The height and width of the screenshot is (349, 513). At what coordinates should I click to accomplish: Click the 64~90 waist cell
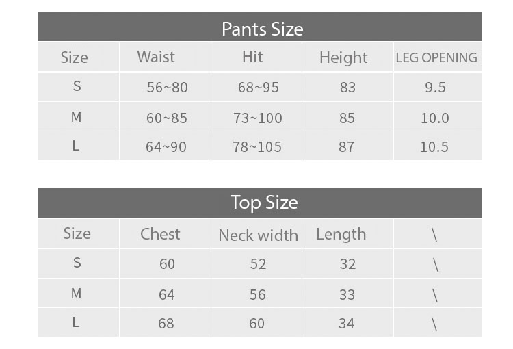pos(166,146)
